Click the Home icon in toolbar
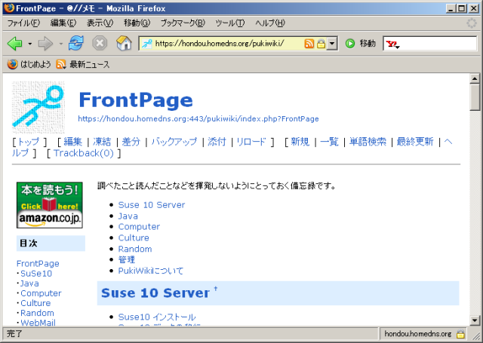Image resolution: width=483 pixels, height=343 pixels. pyautogui.click(x=124, y=44)
